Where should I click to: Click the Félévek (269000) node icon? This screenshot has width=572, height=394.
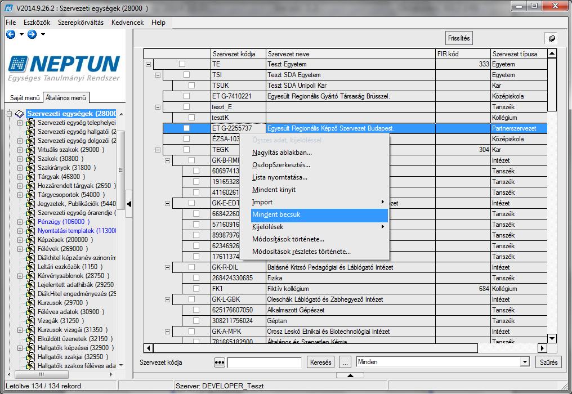[30, 249]
